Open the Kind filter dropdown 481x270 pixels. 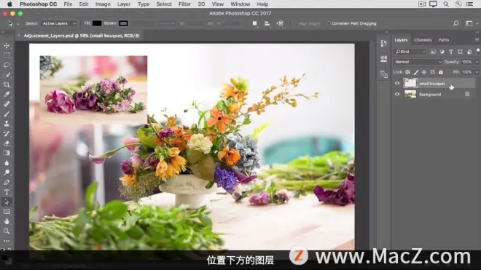[x=410, y=52]
